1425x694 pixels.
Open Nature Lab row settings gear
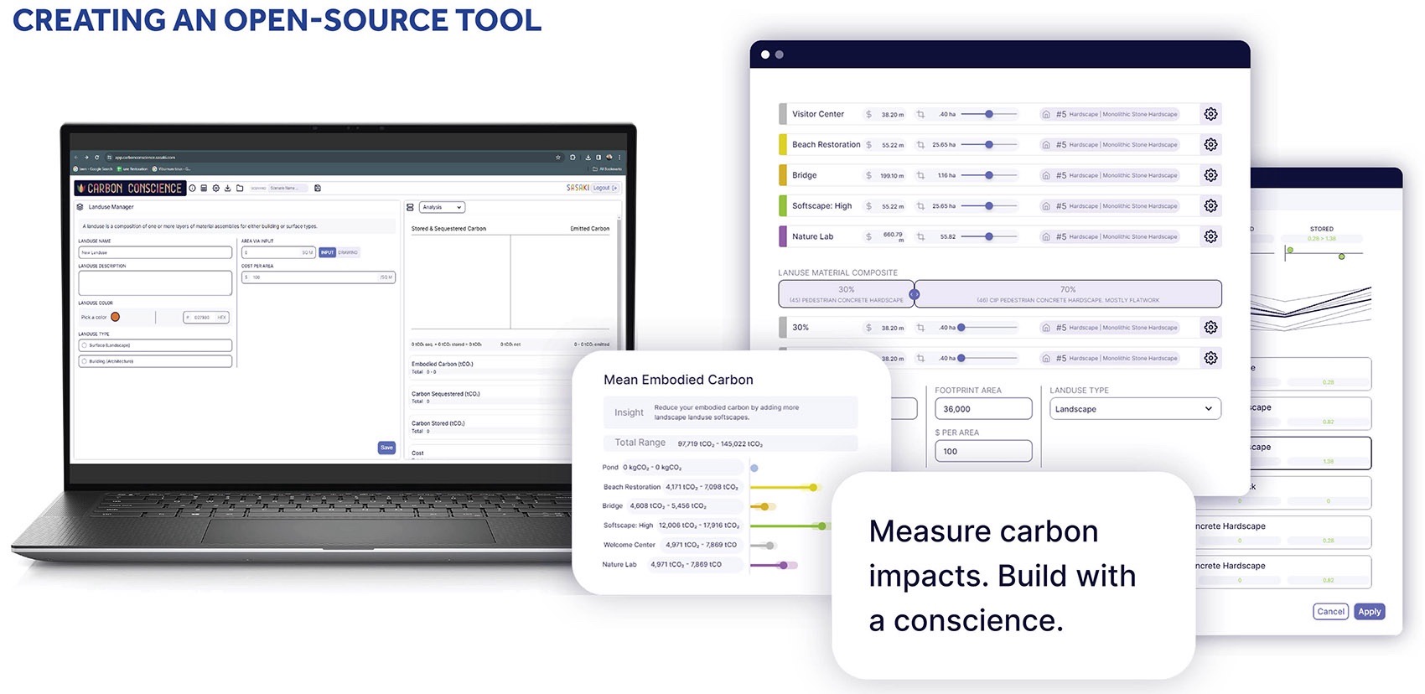tap(1210, 236)
